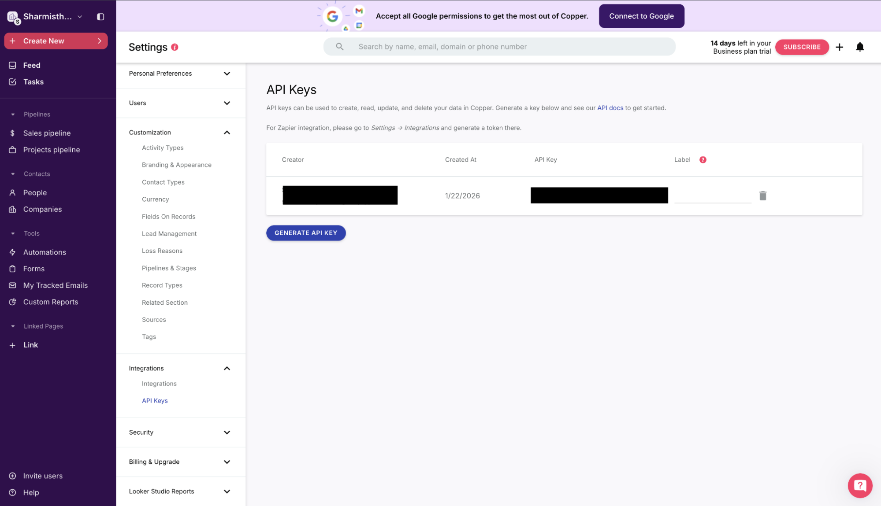Collapse the Tools sidebar group
The width and height of the screenshot is (881, 506).
(13, 233)
